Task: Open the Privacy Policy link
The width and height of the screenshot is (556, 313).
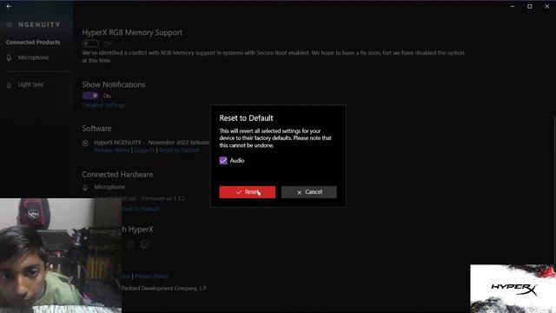Action: pos(152,276)
